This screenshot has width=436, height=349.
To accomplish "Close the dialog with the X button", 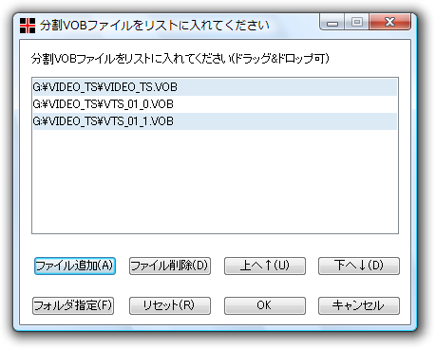I will pos(389,22).
